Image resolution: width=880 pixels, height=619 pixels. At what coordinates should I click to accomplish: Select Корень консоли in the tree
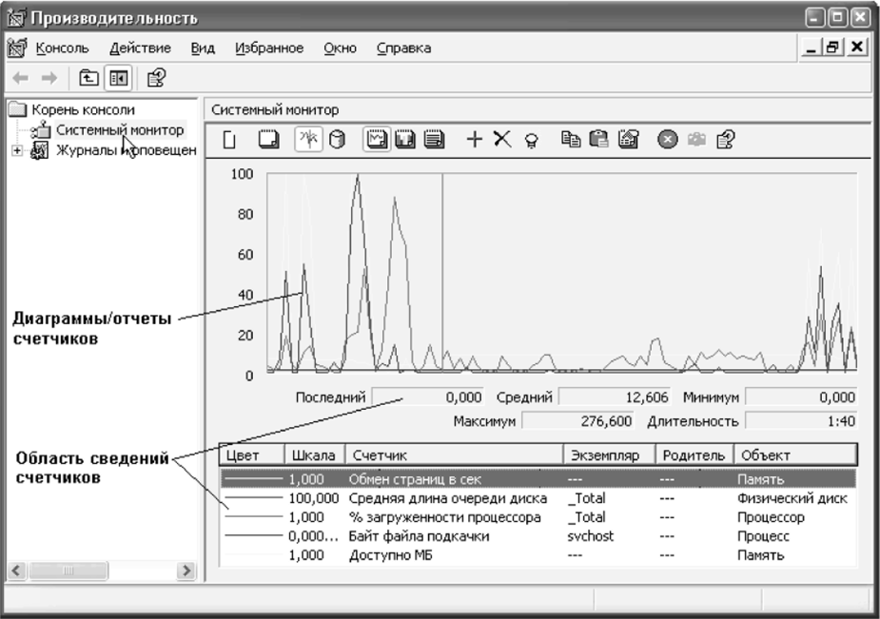click(x=83, y=110)
